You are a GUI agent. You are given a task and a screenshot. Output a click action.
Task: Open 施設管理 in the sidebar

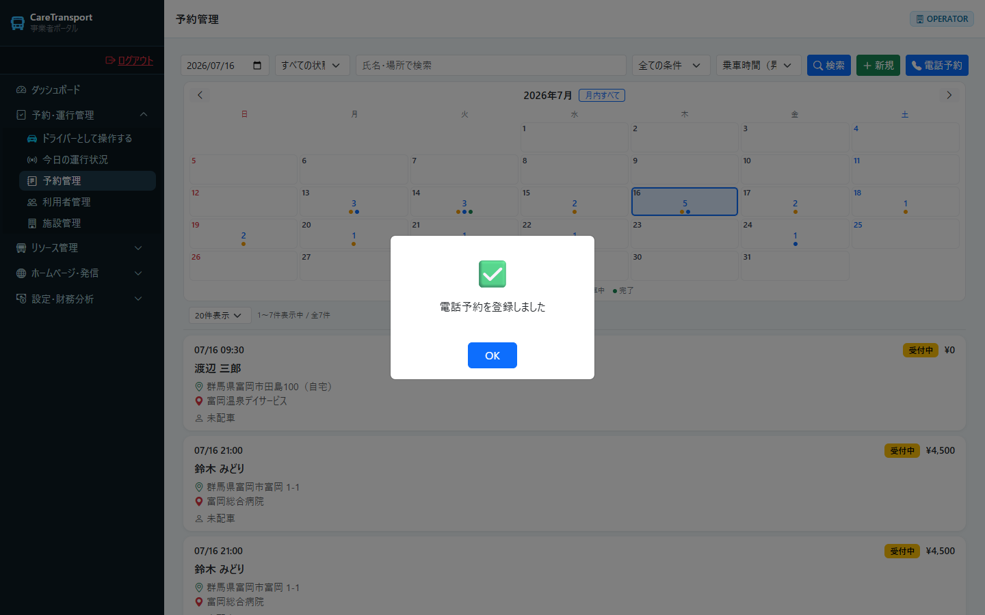tap(88, 223)
